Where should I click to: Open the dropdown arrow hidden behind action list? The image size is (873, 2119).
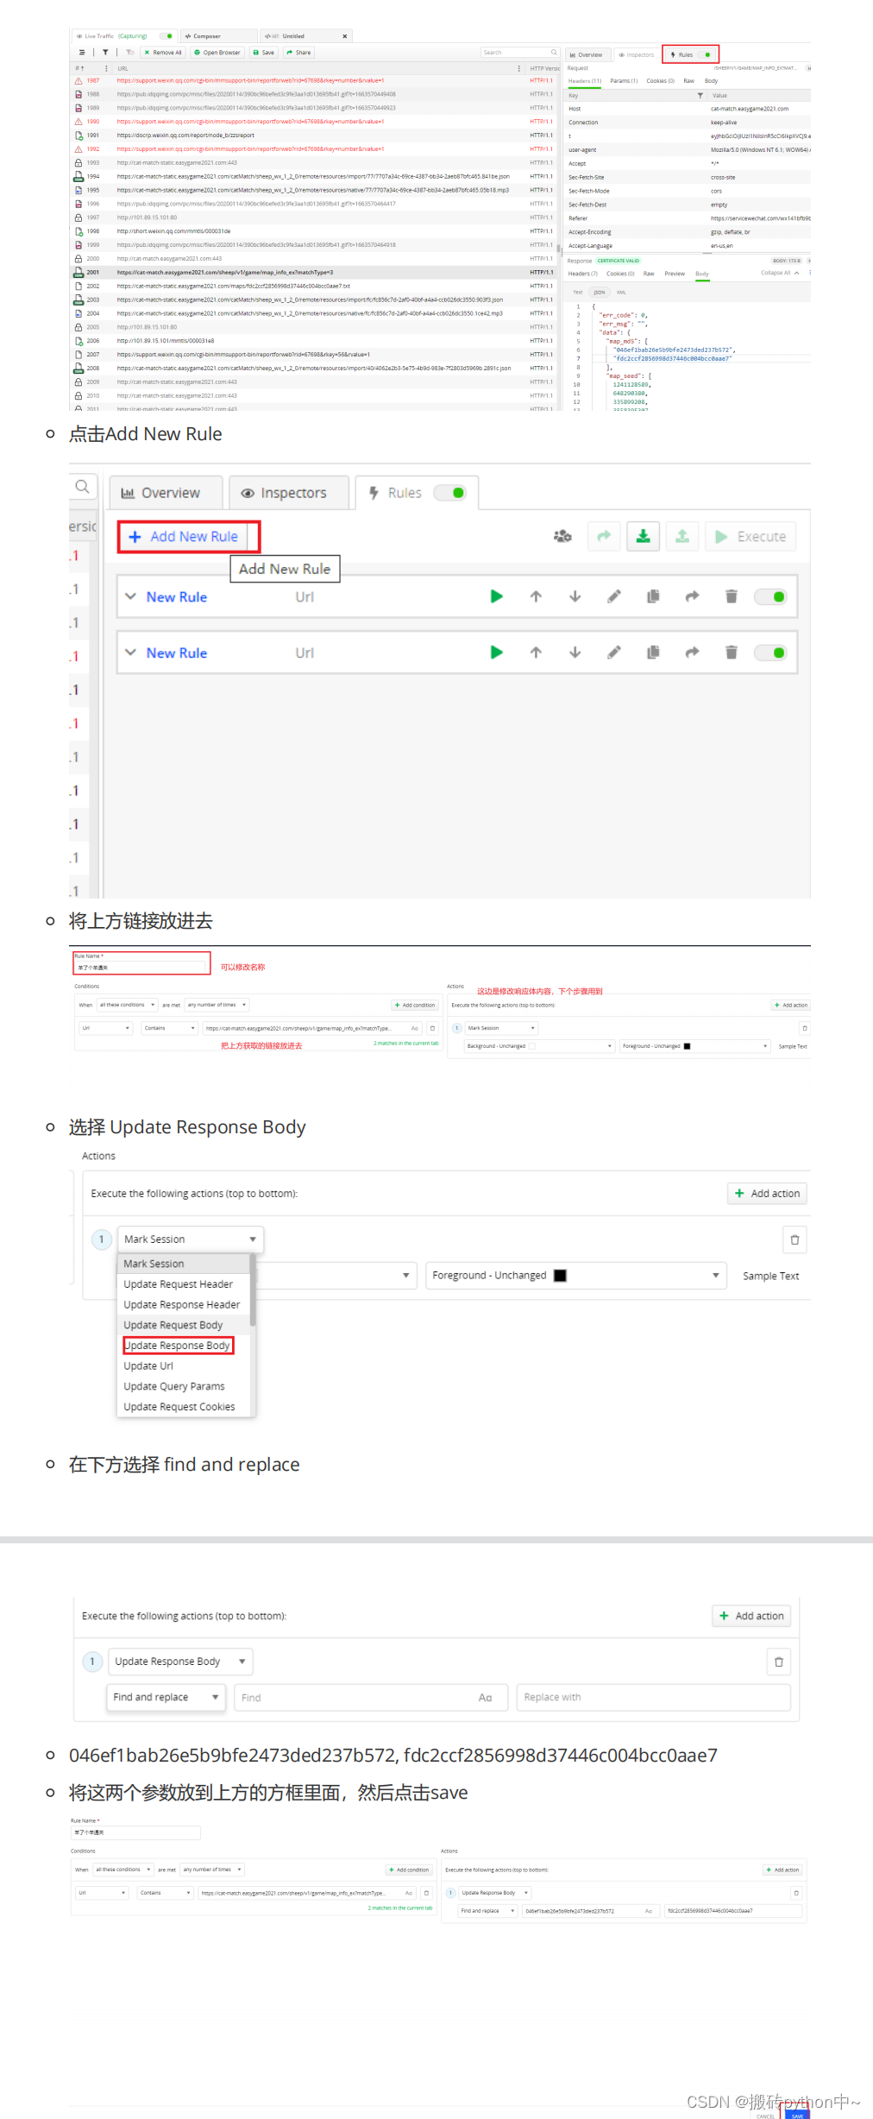point(405,1276)
